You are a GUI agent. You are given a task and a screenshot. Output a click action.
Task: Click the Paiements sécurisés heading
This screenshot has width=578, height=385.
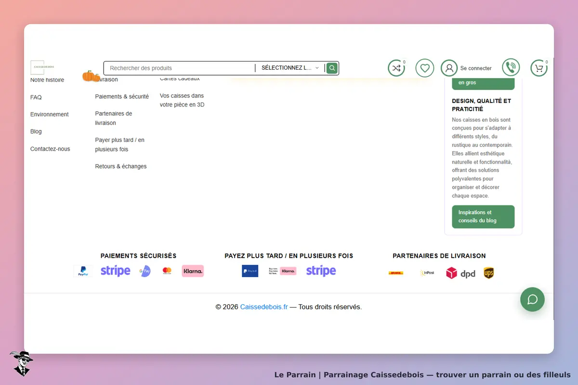coord(139,256)
